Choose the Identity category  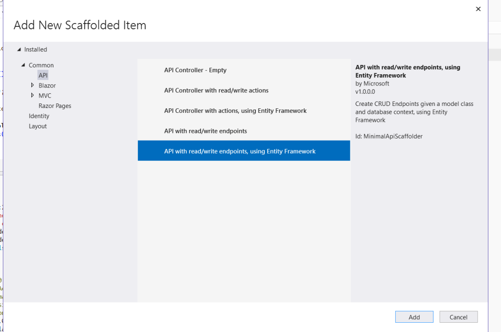[39, 116]
